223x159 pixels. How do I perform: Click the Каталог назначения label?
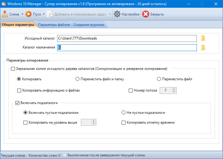point(39,47)
